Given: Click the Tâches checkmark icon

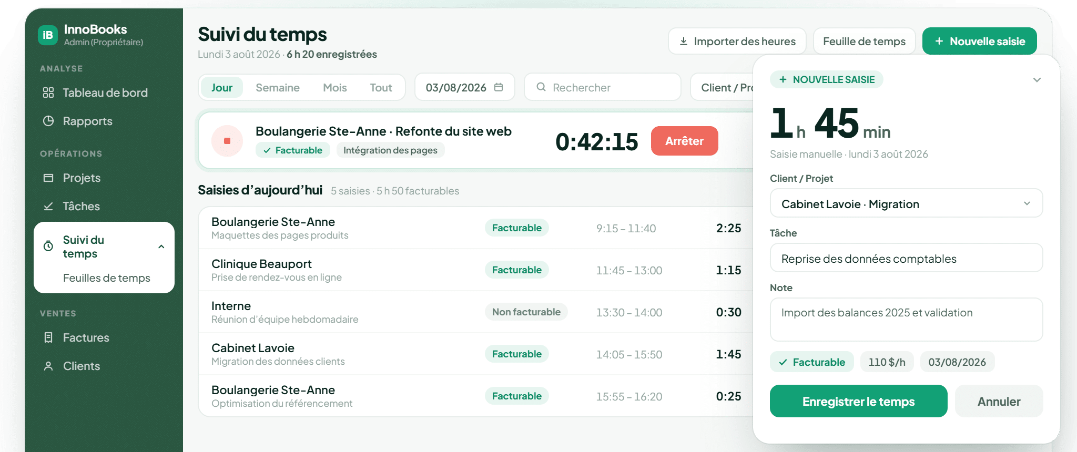Looking at the screenshot, I should (x=48, y=206).
